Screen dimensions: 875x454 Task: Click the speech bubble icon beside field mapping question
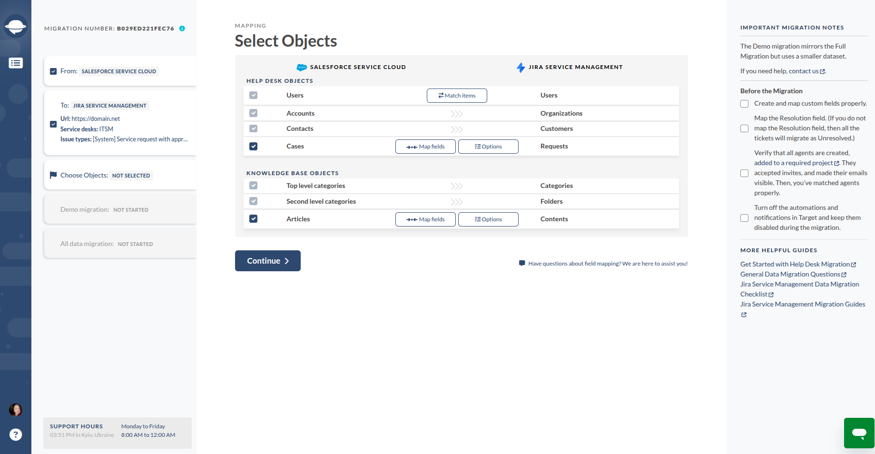pyautogui.click(x=522, y=263)
